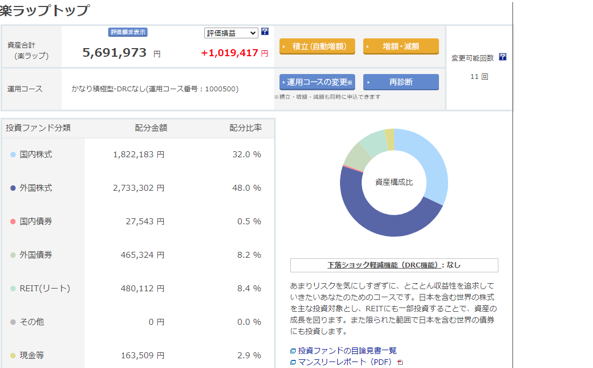
Task: Open the 投資ファンドの目論見書一覧 link
Action: tap(347, 351)
